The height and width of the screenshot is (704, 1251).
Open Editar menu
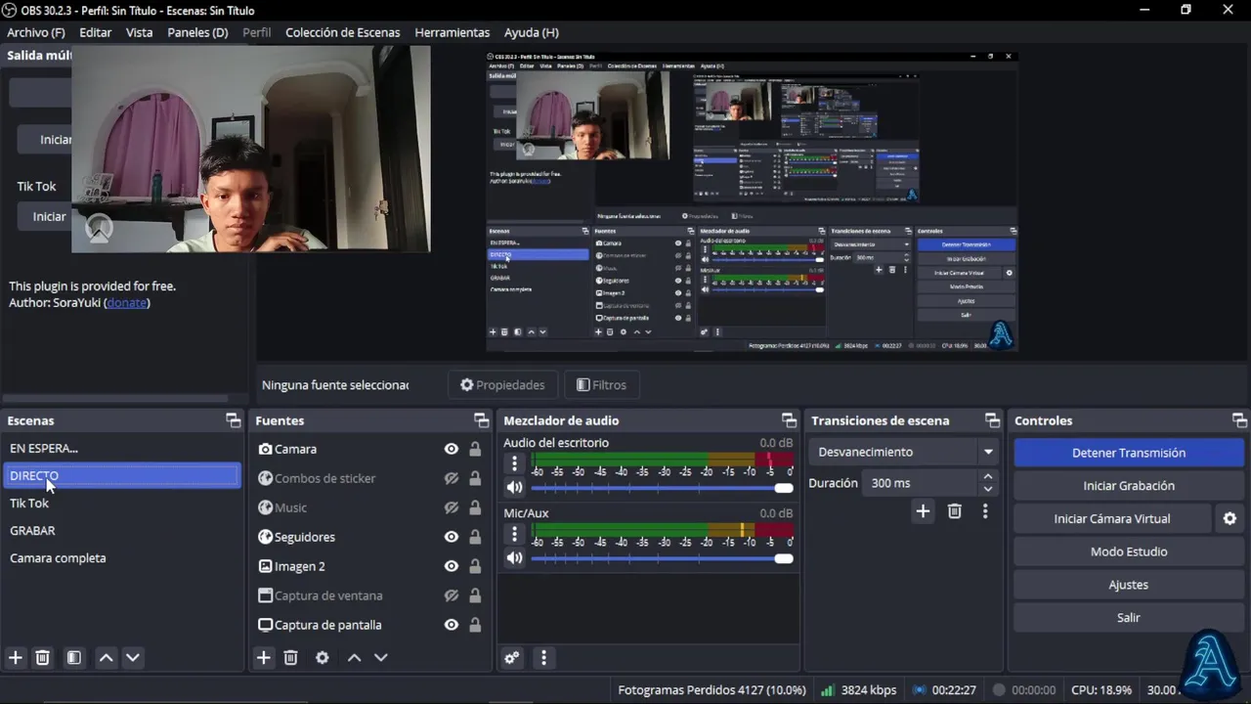(x=96, y=32)
